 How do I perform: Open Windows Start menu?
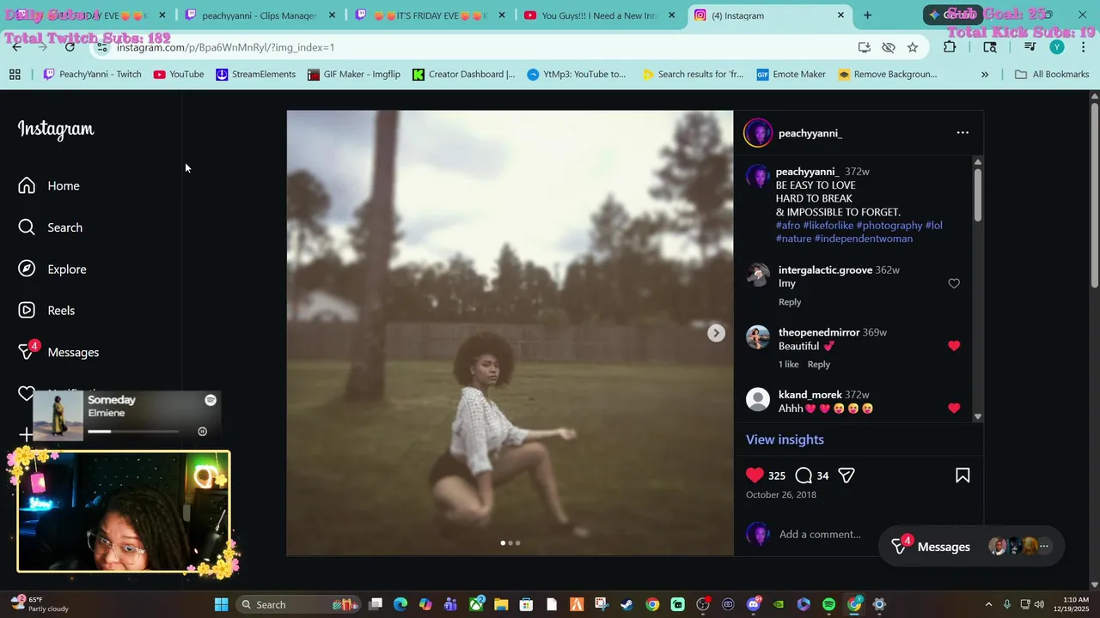221,604
